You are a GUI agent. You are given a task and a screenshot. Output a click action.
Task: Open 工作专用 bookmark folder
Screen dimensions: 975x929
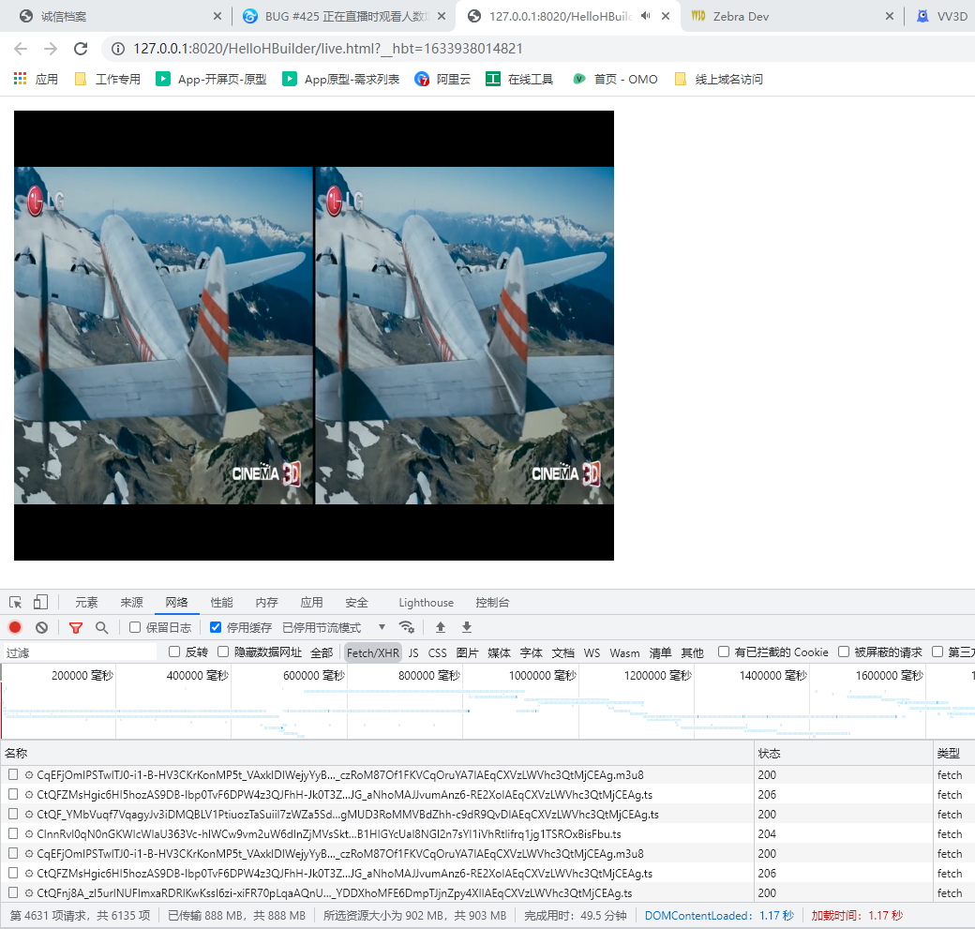[x=108, y=79]
